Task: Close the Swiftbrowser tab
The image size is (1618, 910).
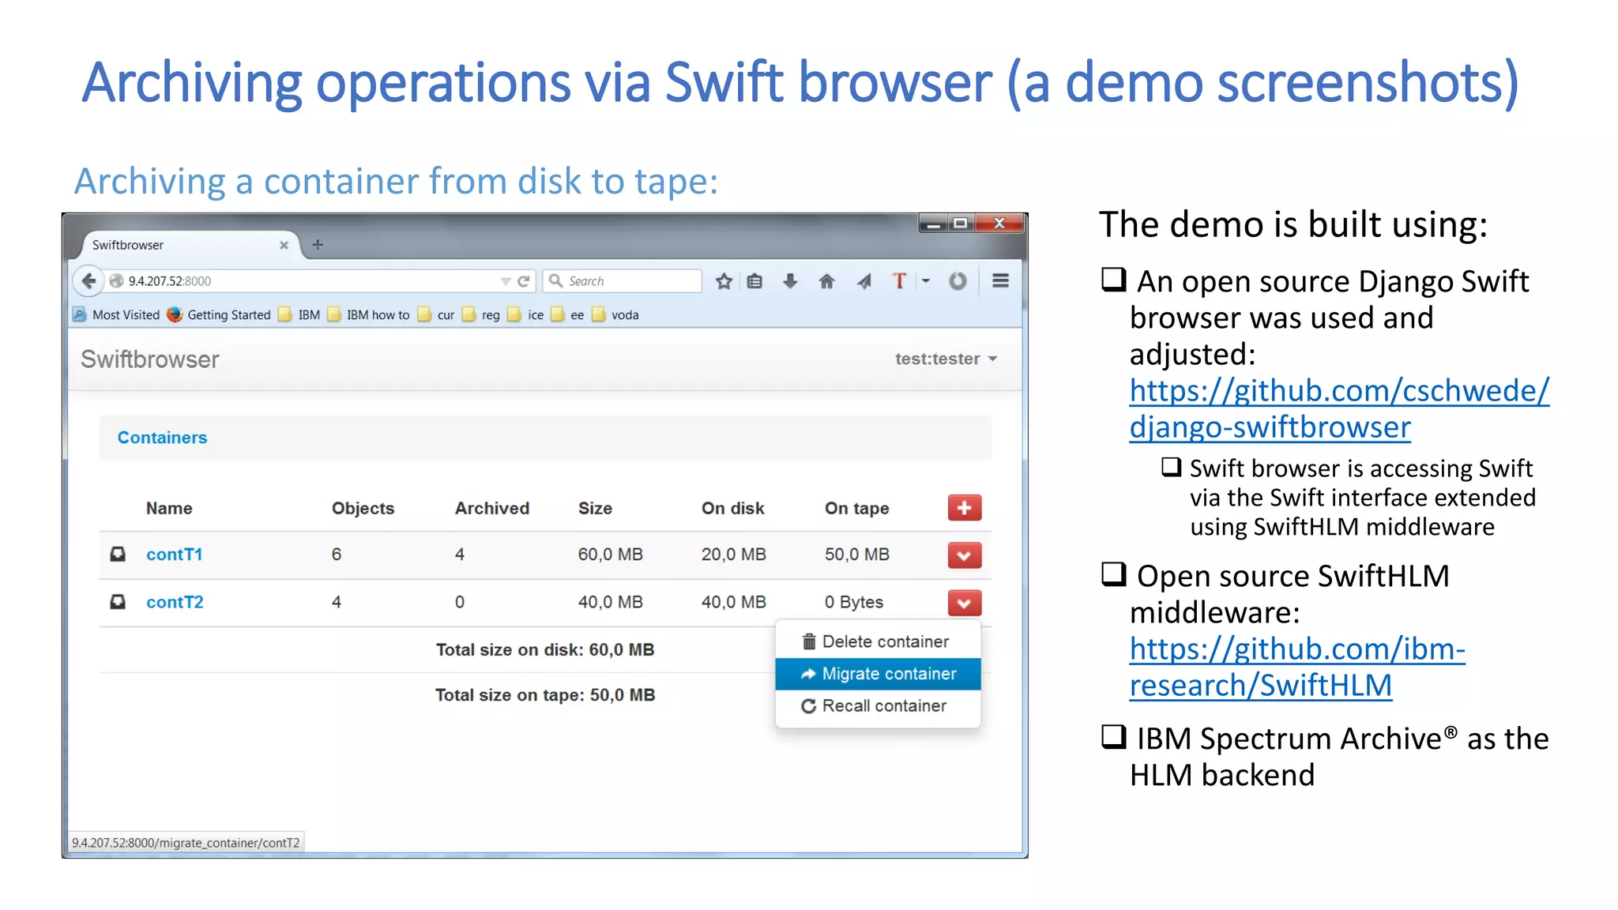Action: click(284, 245)
